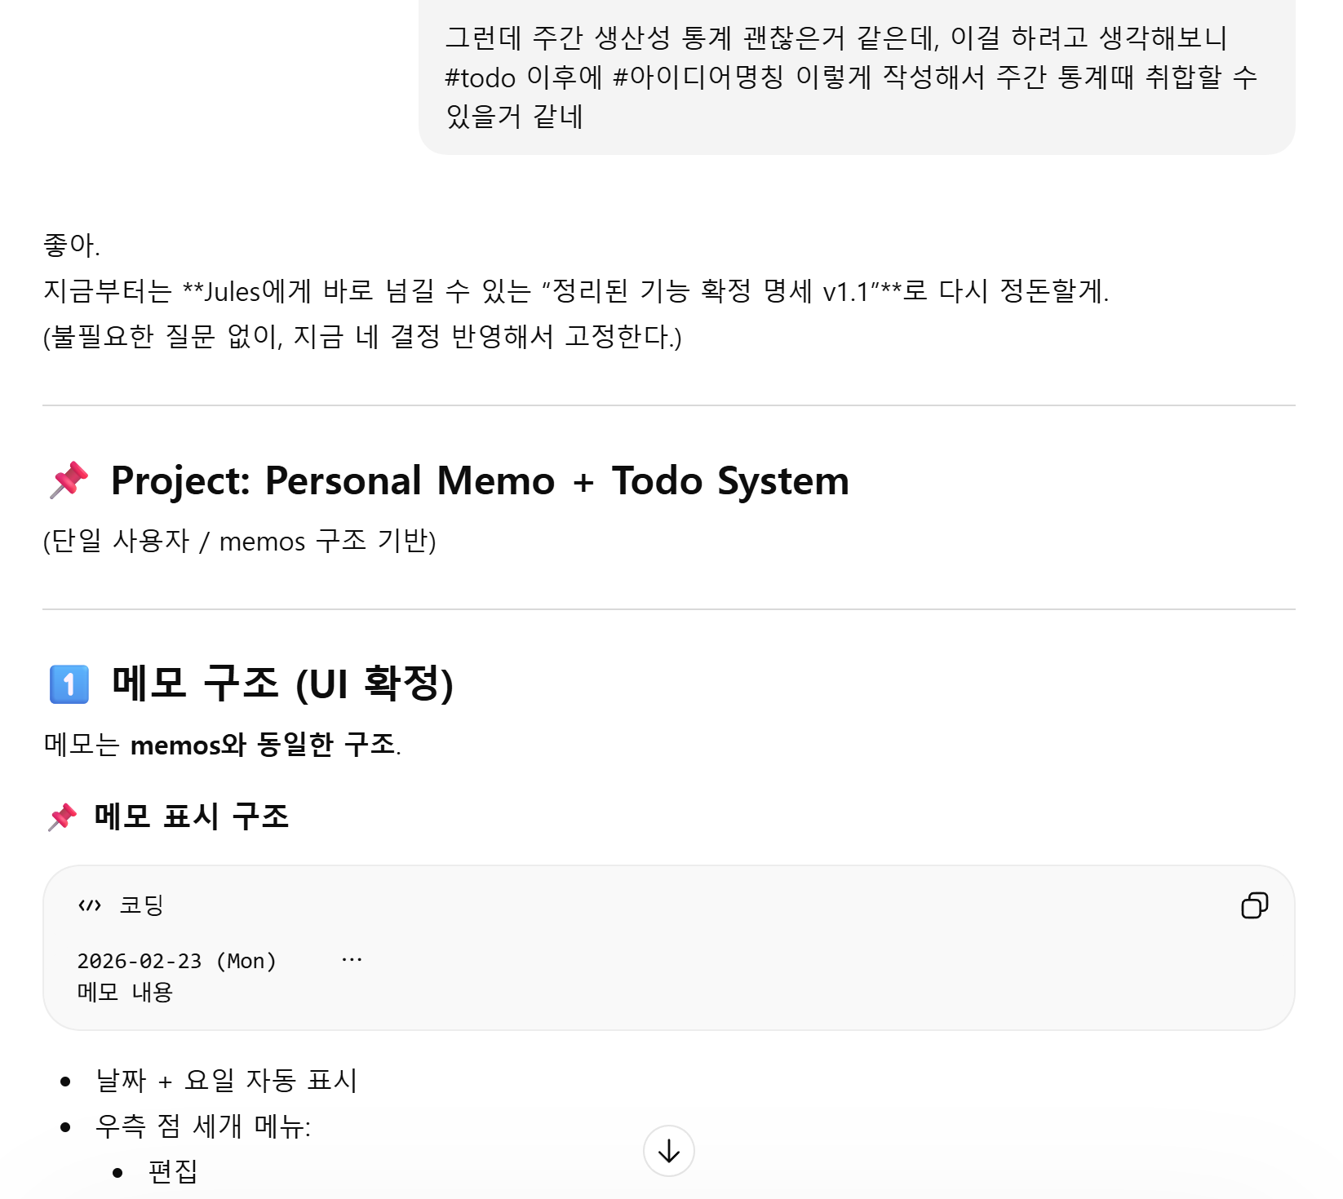Click the 코딩 label in code header
The height and width of the screenshot is (1199, 1343).
click(x=142, y=905)
